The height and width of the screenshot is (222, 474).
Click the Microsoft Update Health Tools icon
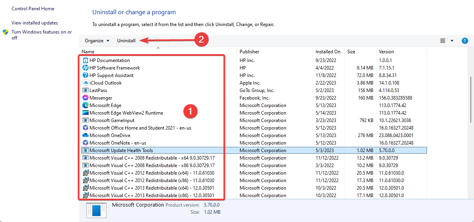click(85, 150)
